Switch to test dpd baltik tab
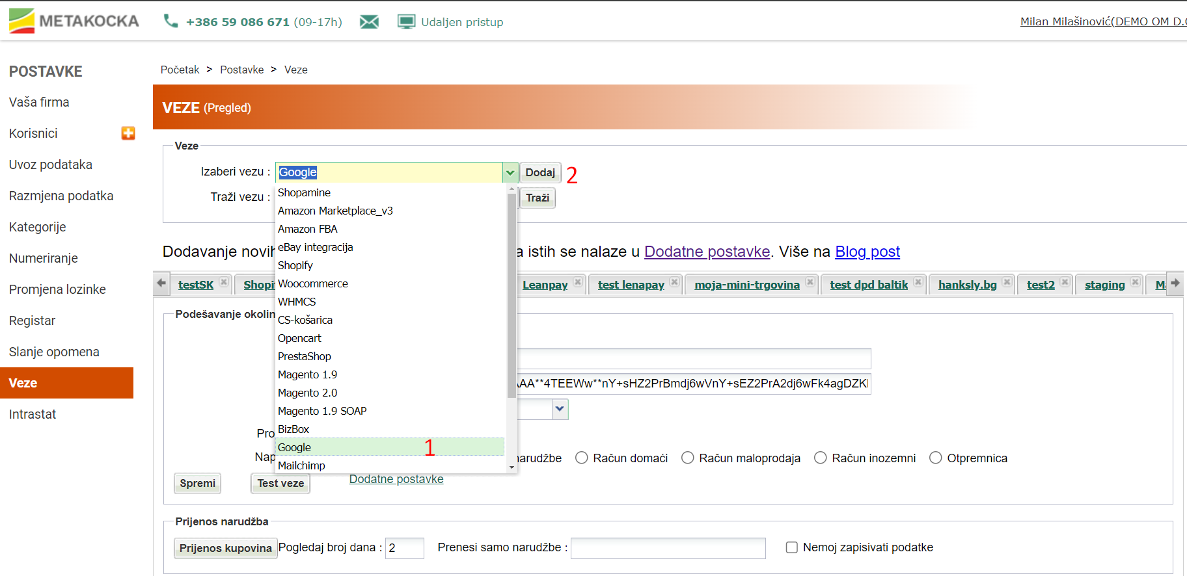Screen dimensions: 1187x576 coord(869,285)
